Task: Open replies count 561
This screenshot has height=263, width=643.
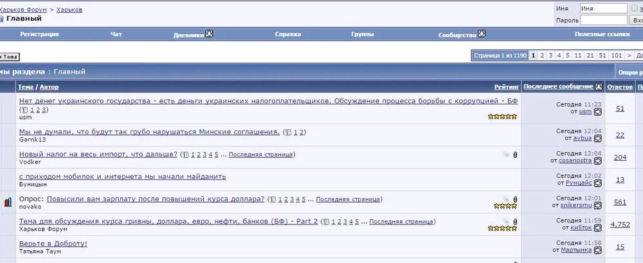Action: click(x=620, y=202)
